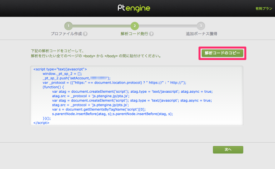The height and width of the screenshot is (169, 275).
Task: Proceed with the 次へ button
Action: coord(228,150)
